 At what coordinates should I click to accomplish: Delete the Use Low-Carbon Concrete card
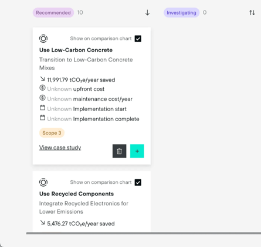pos(119,151)
